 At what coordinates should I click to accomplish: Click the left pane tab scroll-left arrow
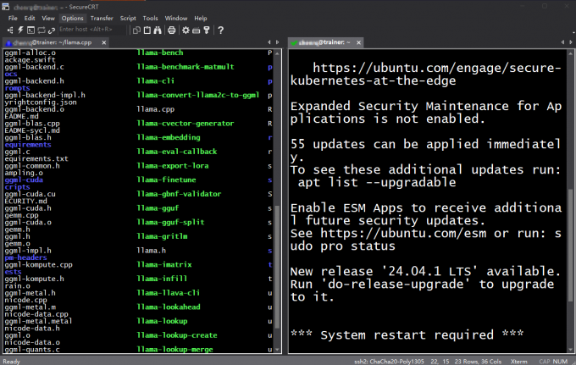click(269, 42)
